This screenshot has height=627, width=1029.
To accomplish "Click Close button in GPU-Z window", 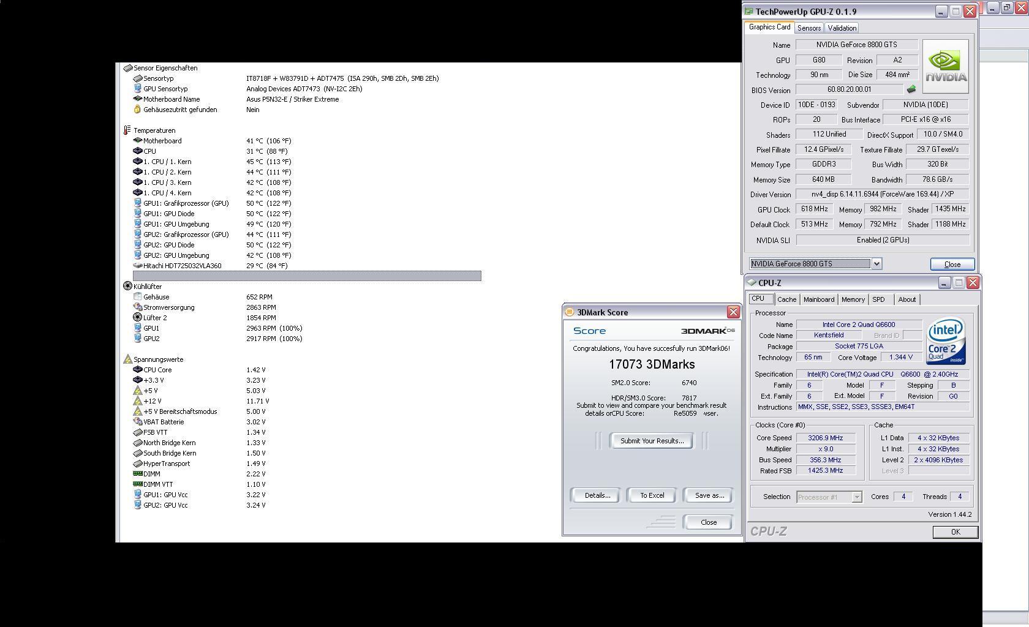I will (x=952, y=265).
